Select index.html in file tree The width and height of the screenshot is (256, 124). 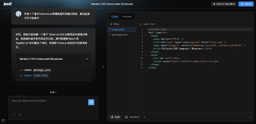(x=122, y=30)
